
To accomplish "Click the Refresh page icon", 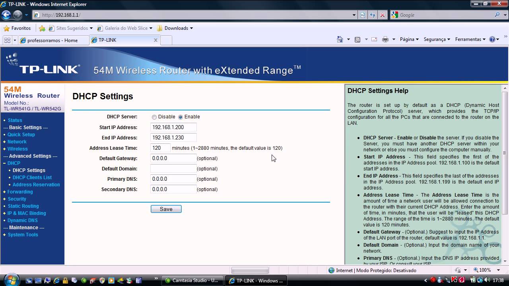I will (x=373, y=15).
